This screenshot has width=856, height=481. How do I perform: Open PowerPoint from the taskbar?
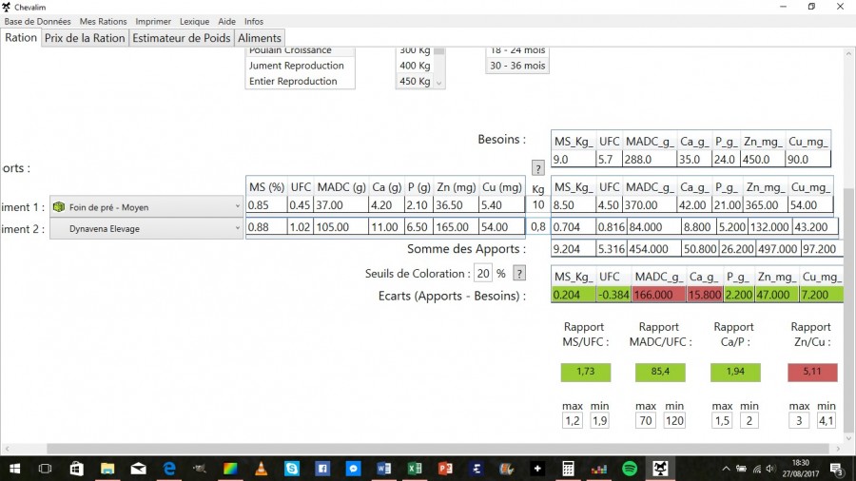(445, 469)
